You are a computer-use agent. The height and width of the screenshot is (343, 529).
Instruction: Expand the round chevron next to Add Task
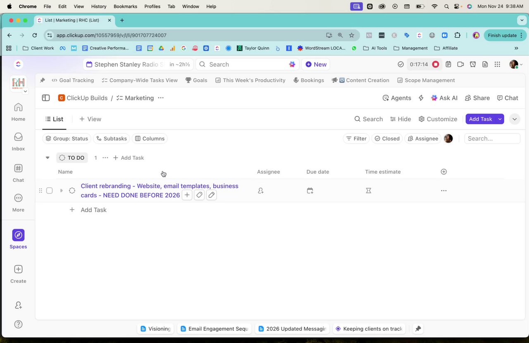click(x=515, y=119)
